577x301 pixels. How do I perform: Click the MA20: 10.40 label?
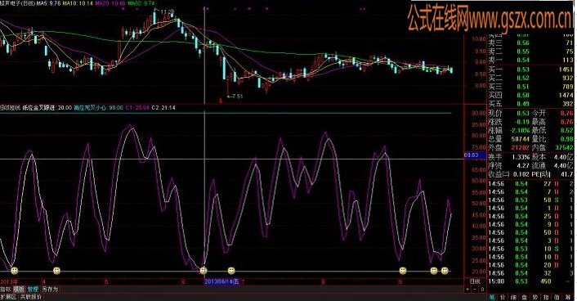pos(110,3)
